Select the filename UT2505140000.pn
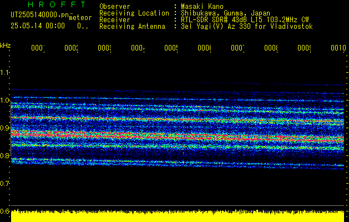The image size is (349, 222). coord(39,15)
